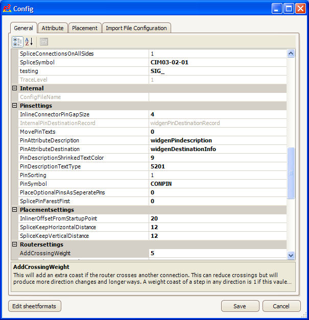Click the SpliceSymbol value field
309x320 pixels.
(x=217, y=62)
